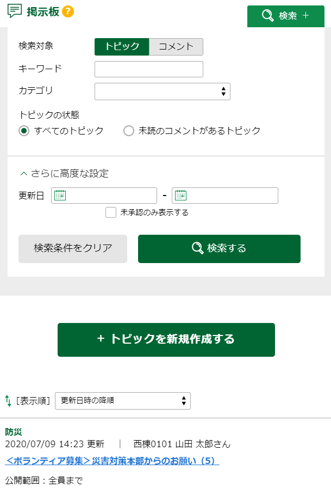Switch search target to コメント
The image size is (331, 494).
[x=176, y=47]
